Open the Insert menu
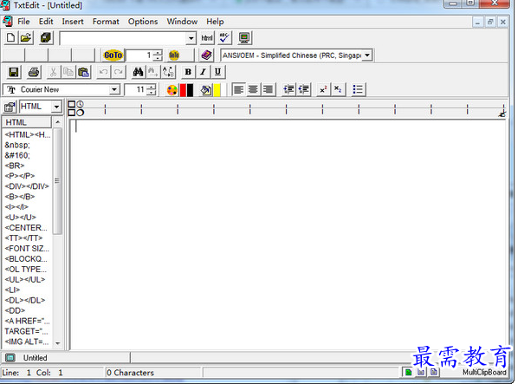Viewport: 518px width, 384px height. tap(73, 22)
